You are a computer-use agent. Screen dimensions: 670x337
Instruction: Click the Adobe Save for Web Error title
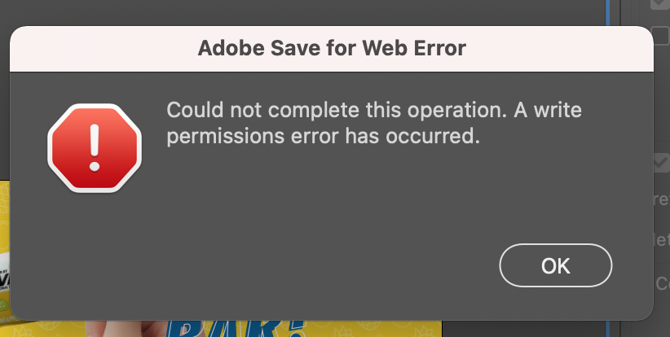coord(332,48)
